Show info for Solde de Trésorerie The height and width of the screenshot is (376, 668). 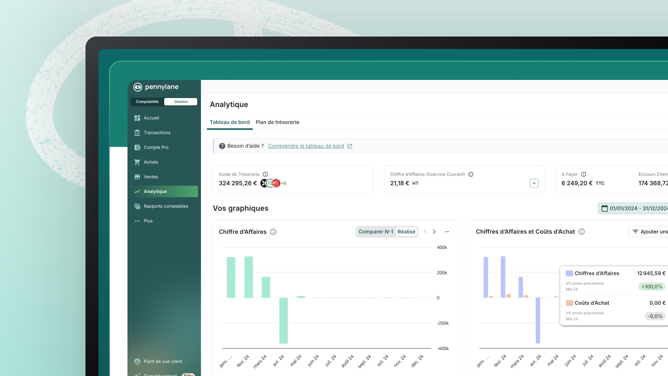265,174
